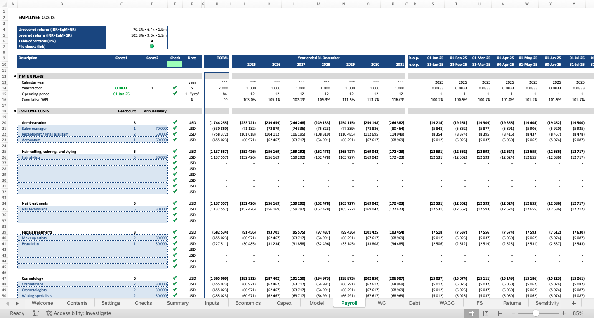
Task: Select the Cosmetology section label
Action: pyautogui.click(x=32, y=278)
